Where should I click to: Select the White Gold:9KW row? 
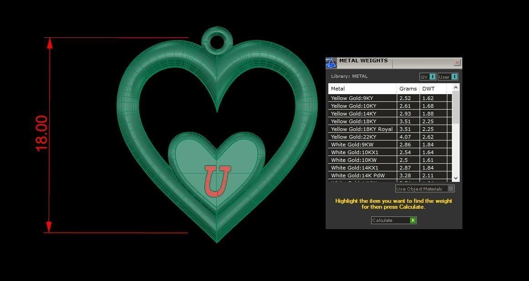[390, 145]
